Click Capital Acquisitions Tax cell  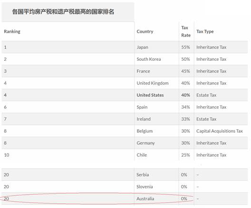click(220, 131)
